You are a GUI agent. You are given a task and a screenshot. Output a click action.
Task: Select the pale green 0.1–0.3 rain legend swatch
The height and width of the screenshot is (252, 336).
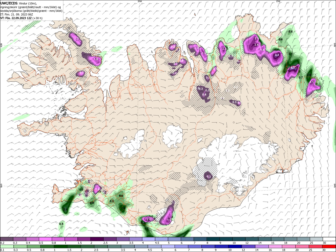click(7, 246)
